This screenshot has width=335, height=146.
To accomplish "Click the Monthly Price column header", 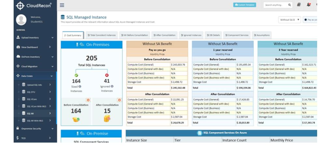I will click(282, 140).
